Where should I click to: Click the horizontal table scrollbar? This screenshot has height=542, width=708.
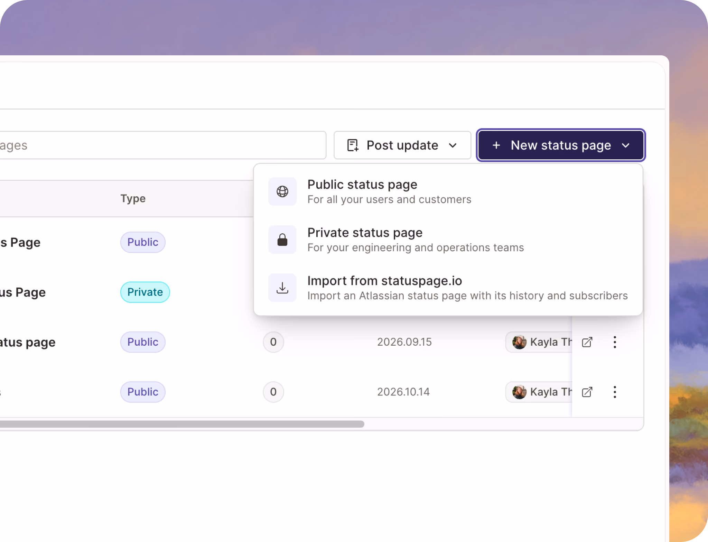pos(182,424)
